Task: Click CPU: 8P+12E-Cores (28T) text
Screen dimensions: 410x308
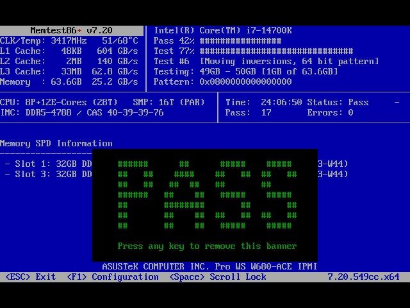Action: 59,102
